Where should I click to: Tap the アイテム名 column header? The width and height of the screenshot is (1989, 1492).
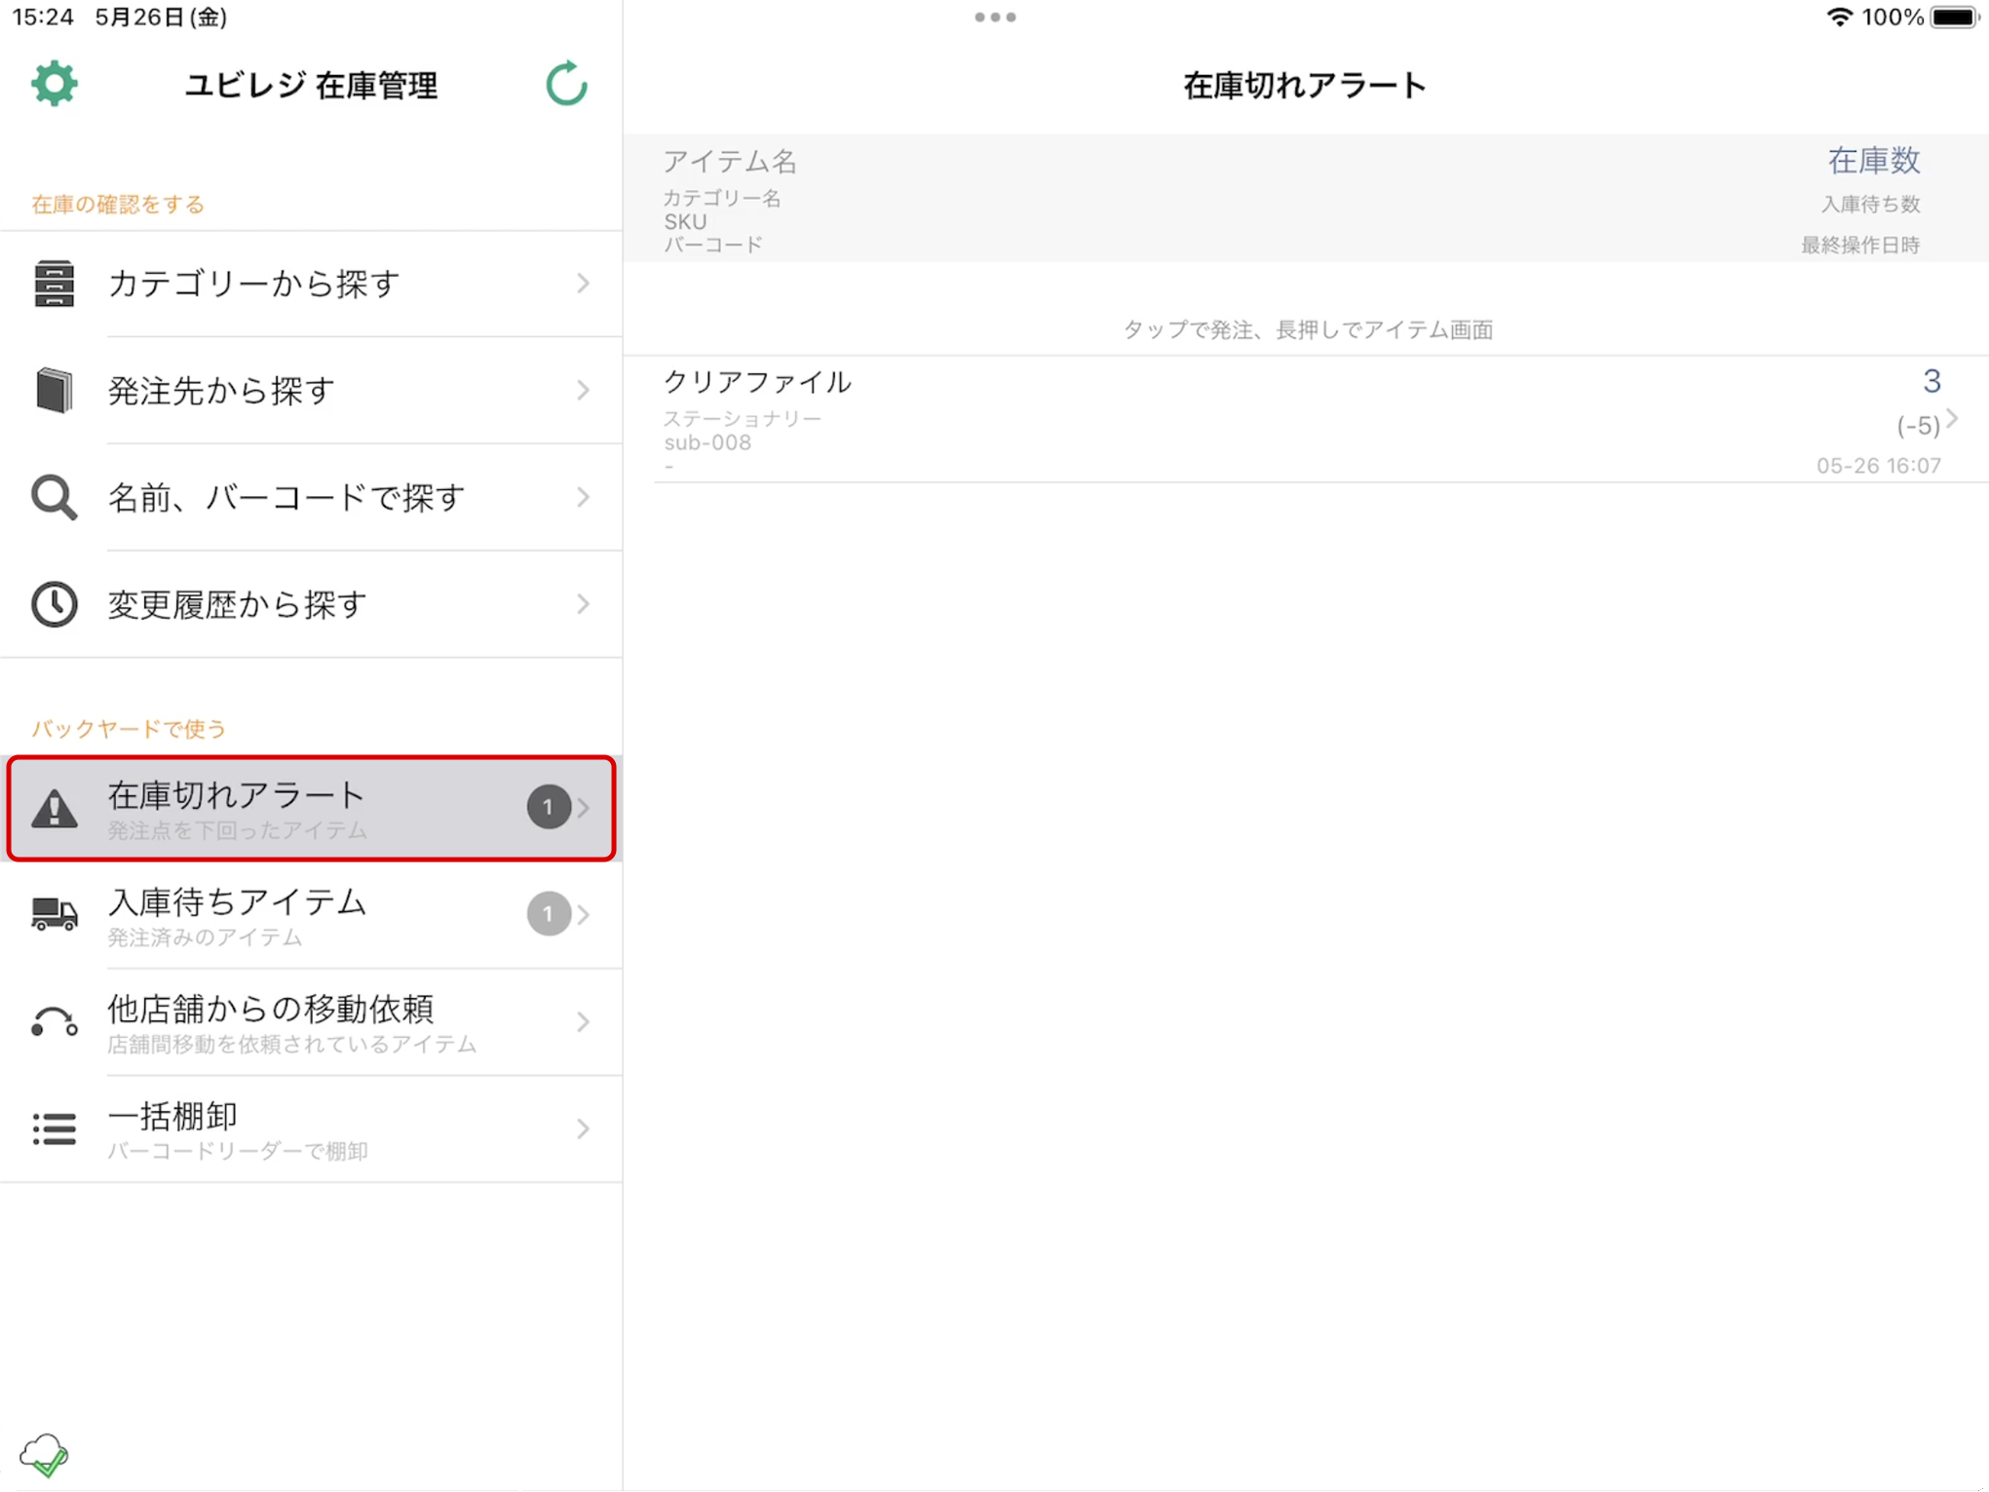pyautogui.click(x=730, y=161)
